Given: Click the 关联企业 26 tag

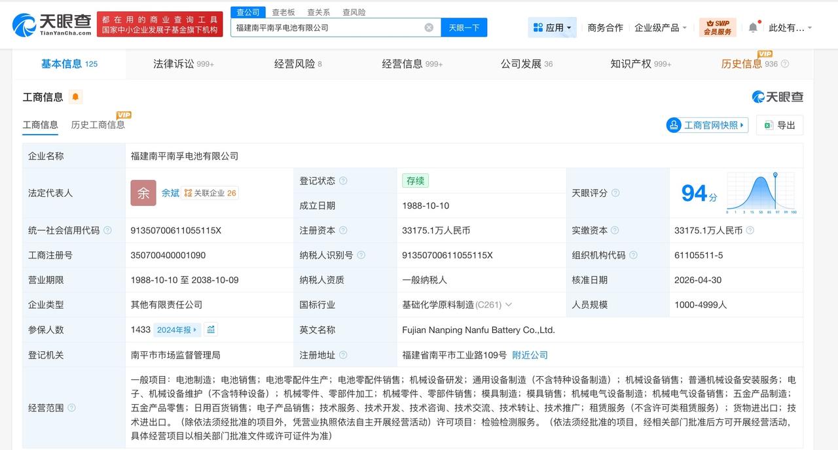Looking at the screenshot, I should coord(210,193).
